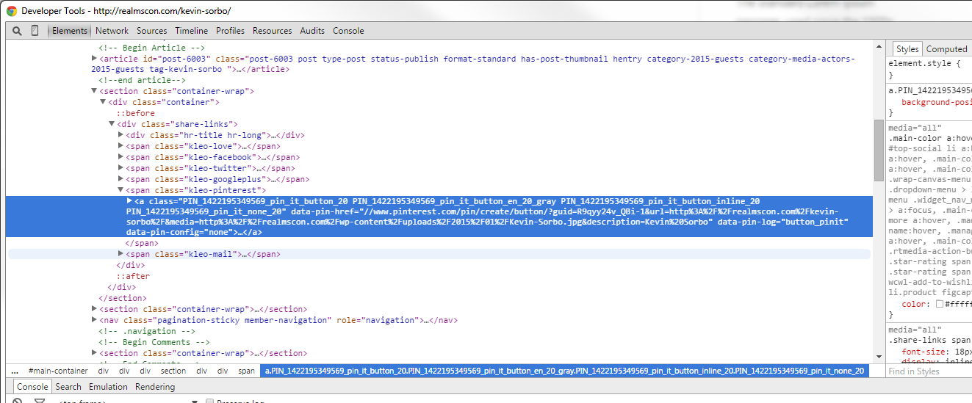
Task: Open the top frame dropdown in console
Action: click(195, 401)
